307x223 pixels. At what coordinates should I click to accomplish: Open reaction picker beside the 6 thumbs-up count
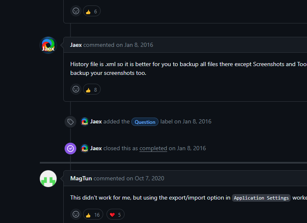point(76,11)
